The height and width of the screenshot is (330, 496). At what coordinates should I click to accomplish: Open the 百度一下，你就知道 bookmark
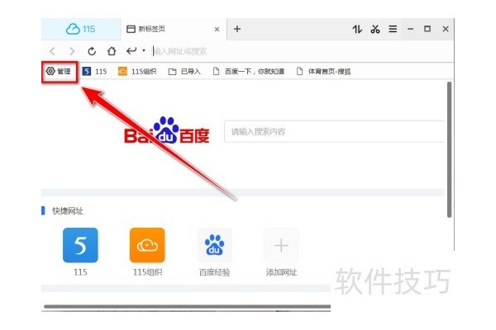[249, 72]
